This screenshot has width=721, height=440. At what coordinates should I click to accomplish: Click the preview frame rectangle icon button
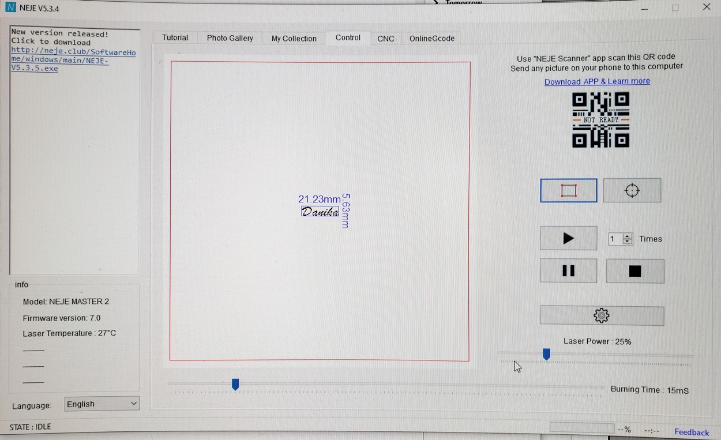pyautogui.click(x=568, y=191)
